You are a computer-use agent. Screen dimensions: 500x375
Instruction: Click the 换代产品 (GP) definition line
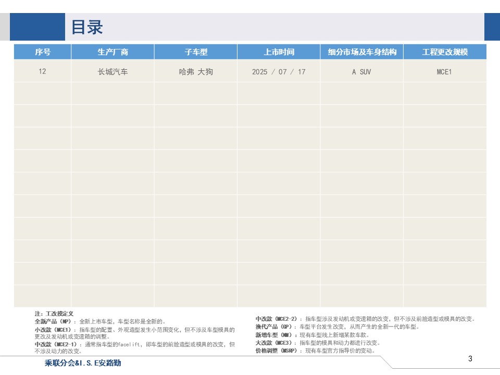point(337,327)
